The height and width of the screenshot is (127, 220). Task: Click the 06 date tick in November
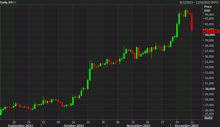click(118, 122)
